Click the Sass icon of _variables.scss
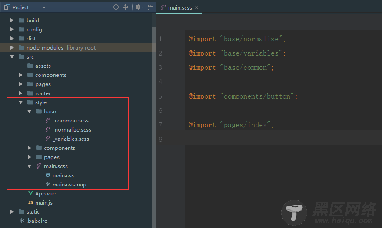This screenshot has height=228, width=382. coord(48,139)
